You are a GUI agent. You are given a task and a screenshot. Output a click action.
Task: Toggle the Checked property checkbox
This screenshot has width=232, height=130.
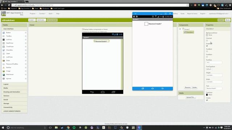[x=207, y=40]
